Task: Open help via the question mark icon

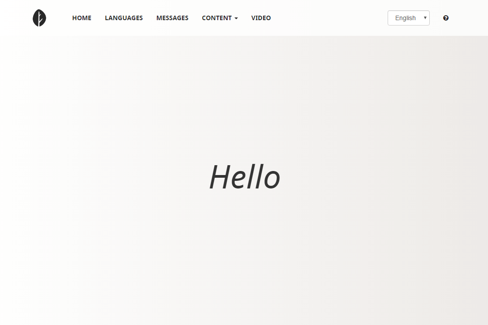Action: coord(446,18)
